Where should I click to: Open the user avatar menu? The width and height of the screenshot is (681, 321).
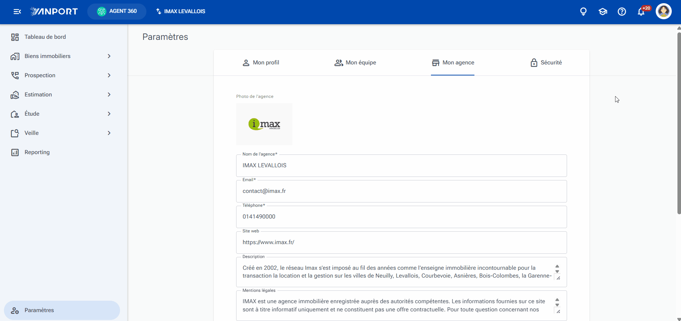tap(664, 11)
